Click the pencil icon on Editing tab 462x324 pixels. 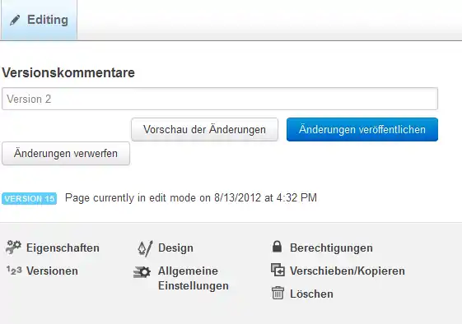(15, 20)
